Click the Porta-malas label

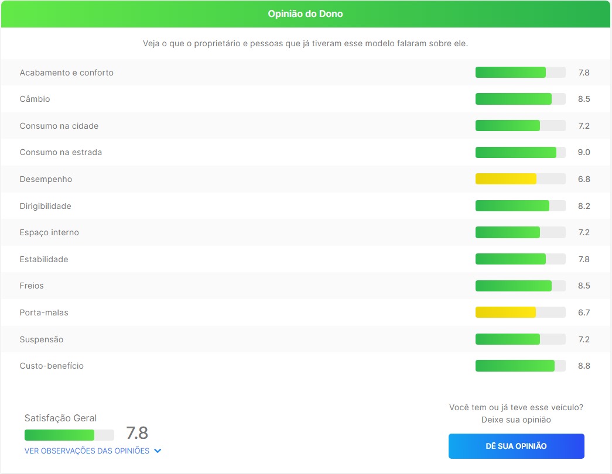(x=44, y=312)
